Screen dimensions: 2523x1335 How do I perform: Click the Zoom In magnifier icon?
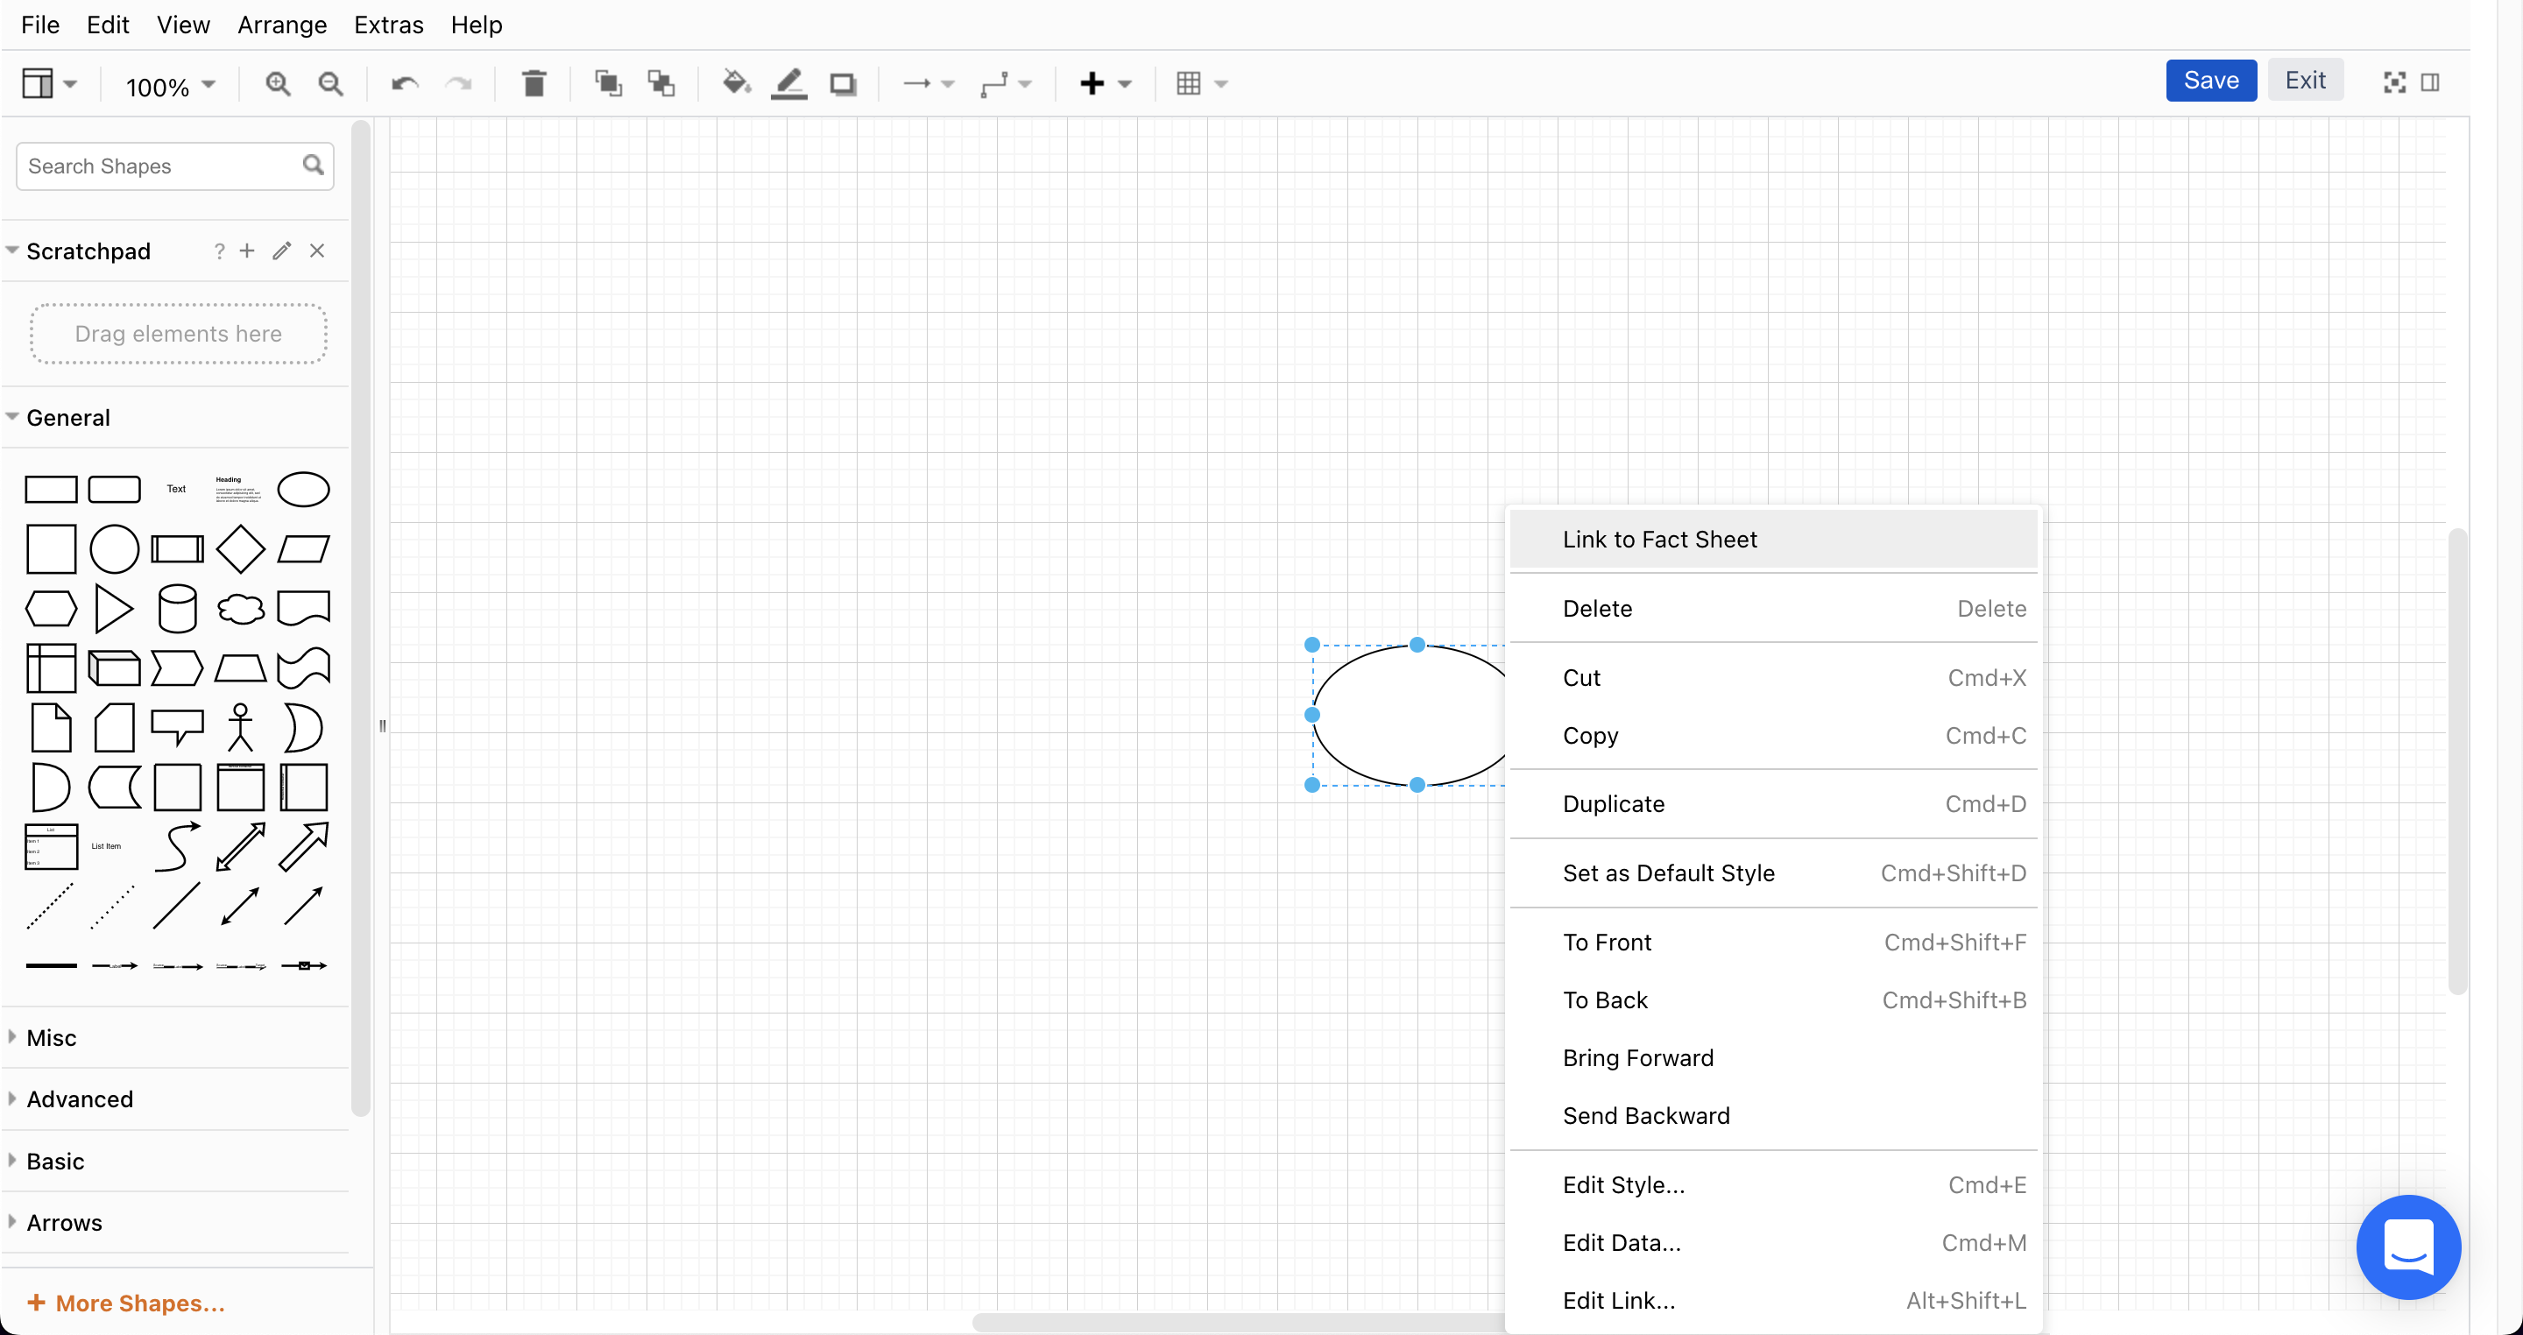(x=279, y=84)
